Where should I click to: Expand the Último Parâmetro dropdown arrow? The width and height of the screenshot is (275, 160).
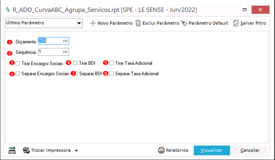79,23
